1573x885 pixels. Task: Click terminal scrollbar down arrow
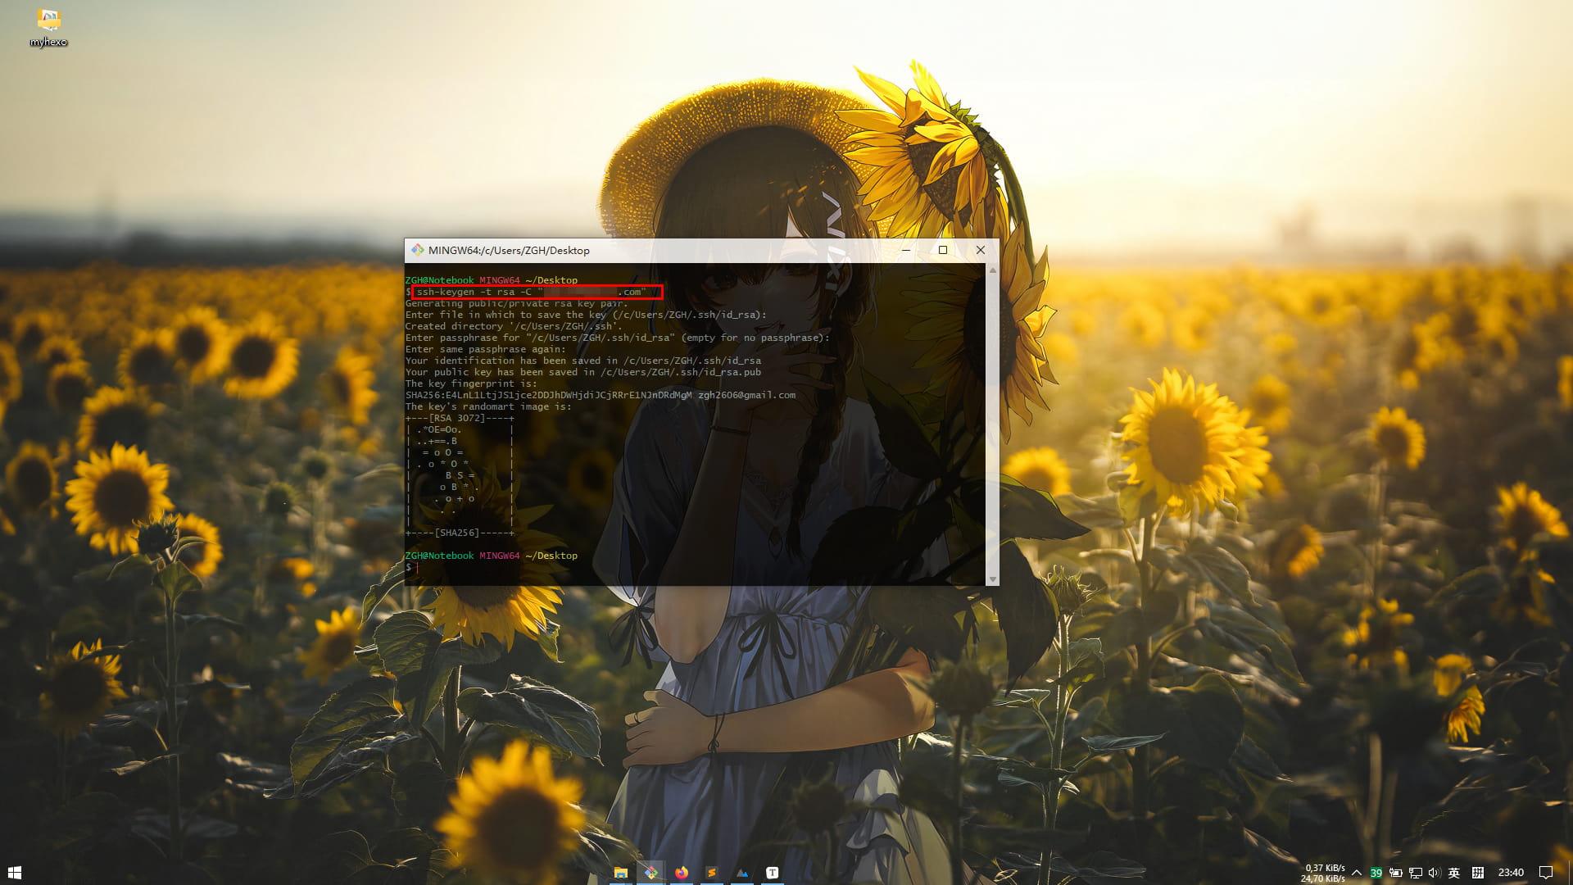click(992, 579)
